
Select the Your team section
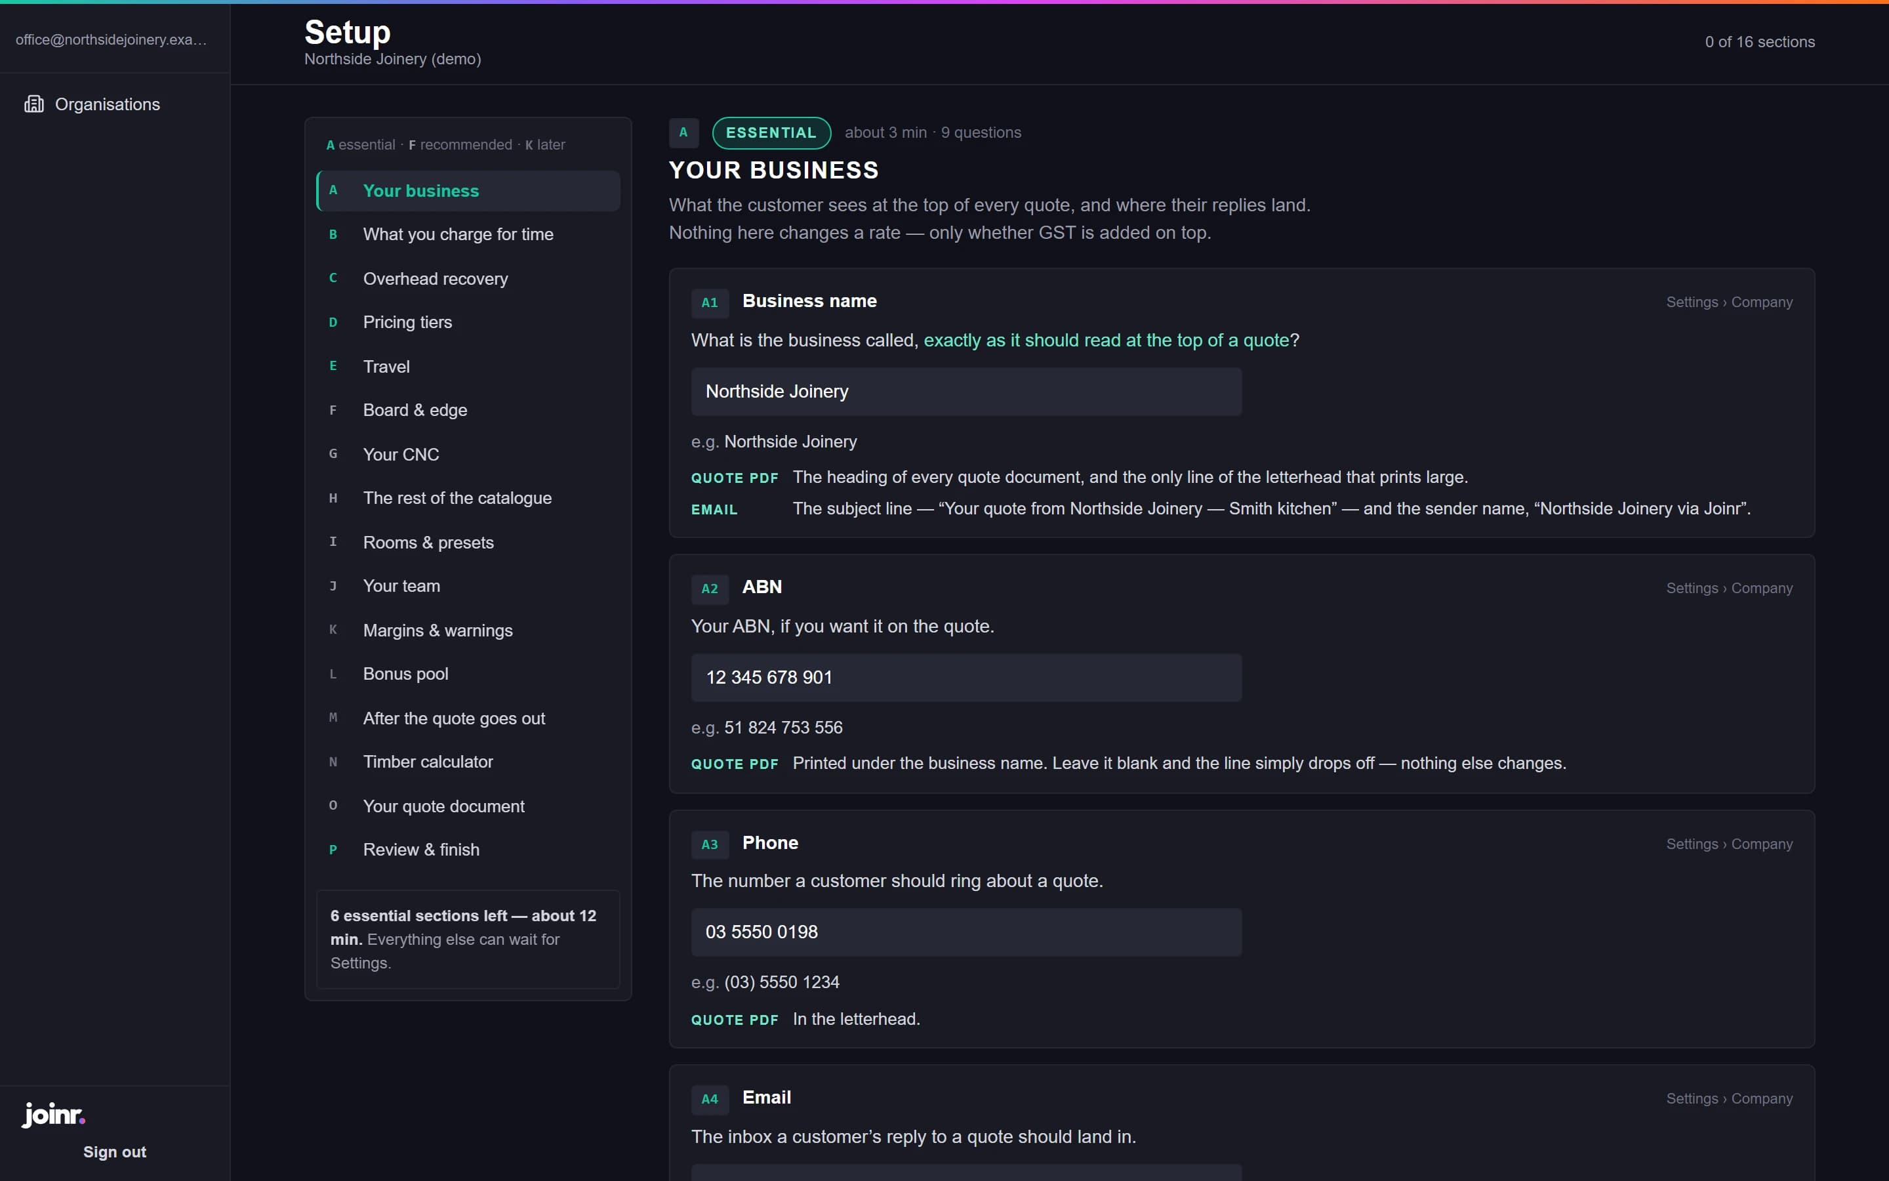coord(468,586)
